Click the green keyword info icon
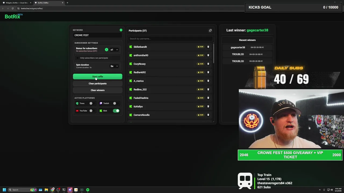 click(121, 30)
